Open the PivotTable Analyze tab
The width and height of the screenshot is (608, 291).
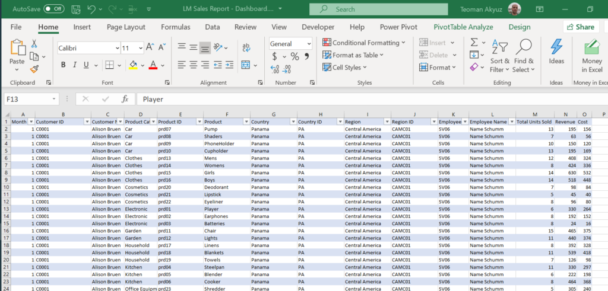pos(463,27)
